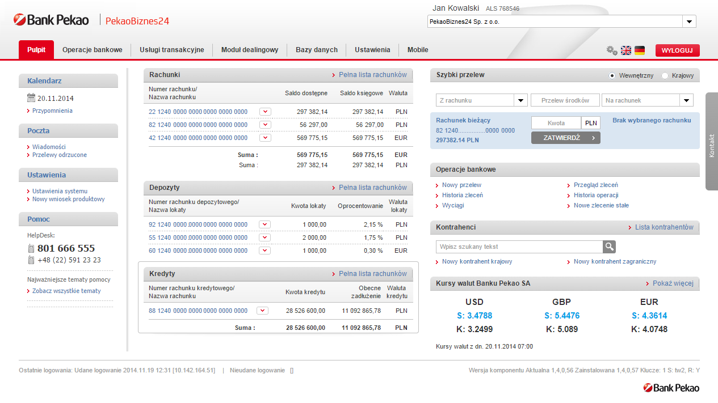This screenshot has width=718, height=403.
Task: Open the Pulpit tab
Action: (36, 50)
